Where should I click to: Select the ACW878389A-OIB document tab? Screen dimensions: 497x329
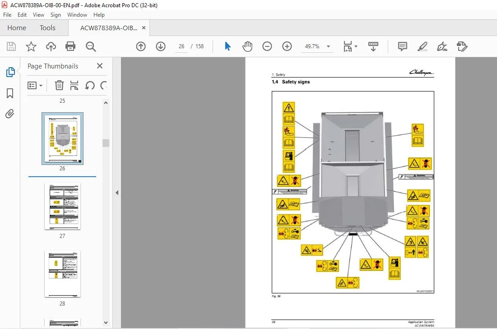point(109,28)
